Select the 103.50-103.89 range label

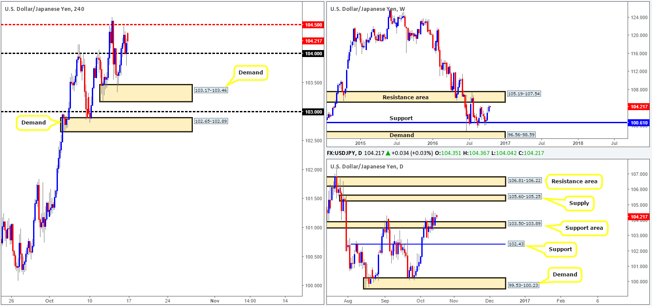[524, 223]
